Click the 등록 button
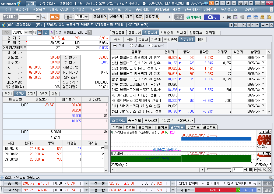This screenshot has width=274, height=194. coord(69,17)
